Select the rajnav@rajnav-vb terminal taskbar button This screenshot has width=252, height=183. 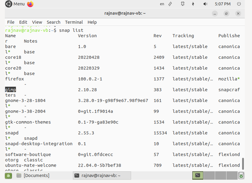(x=102, y=175)
